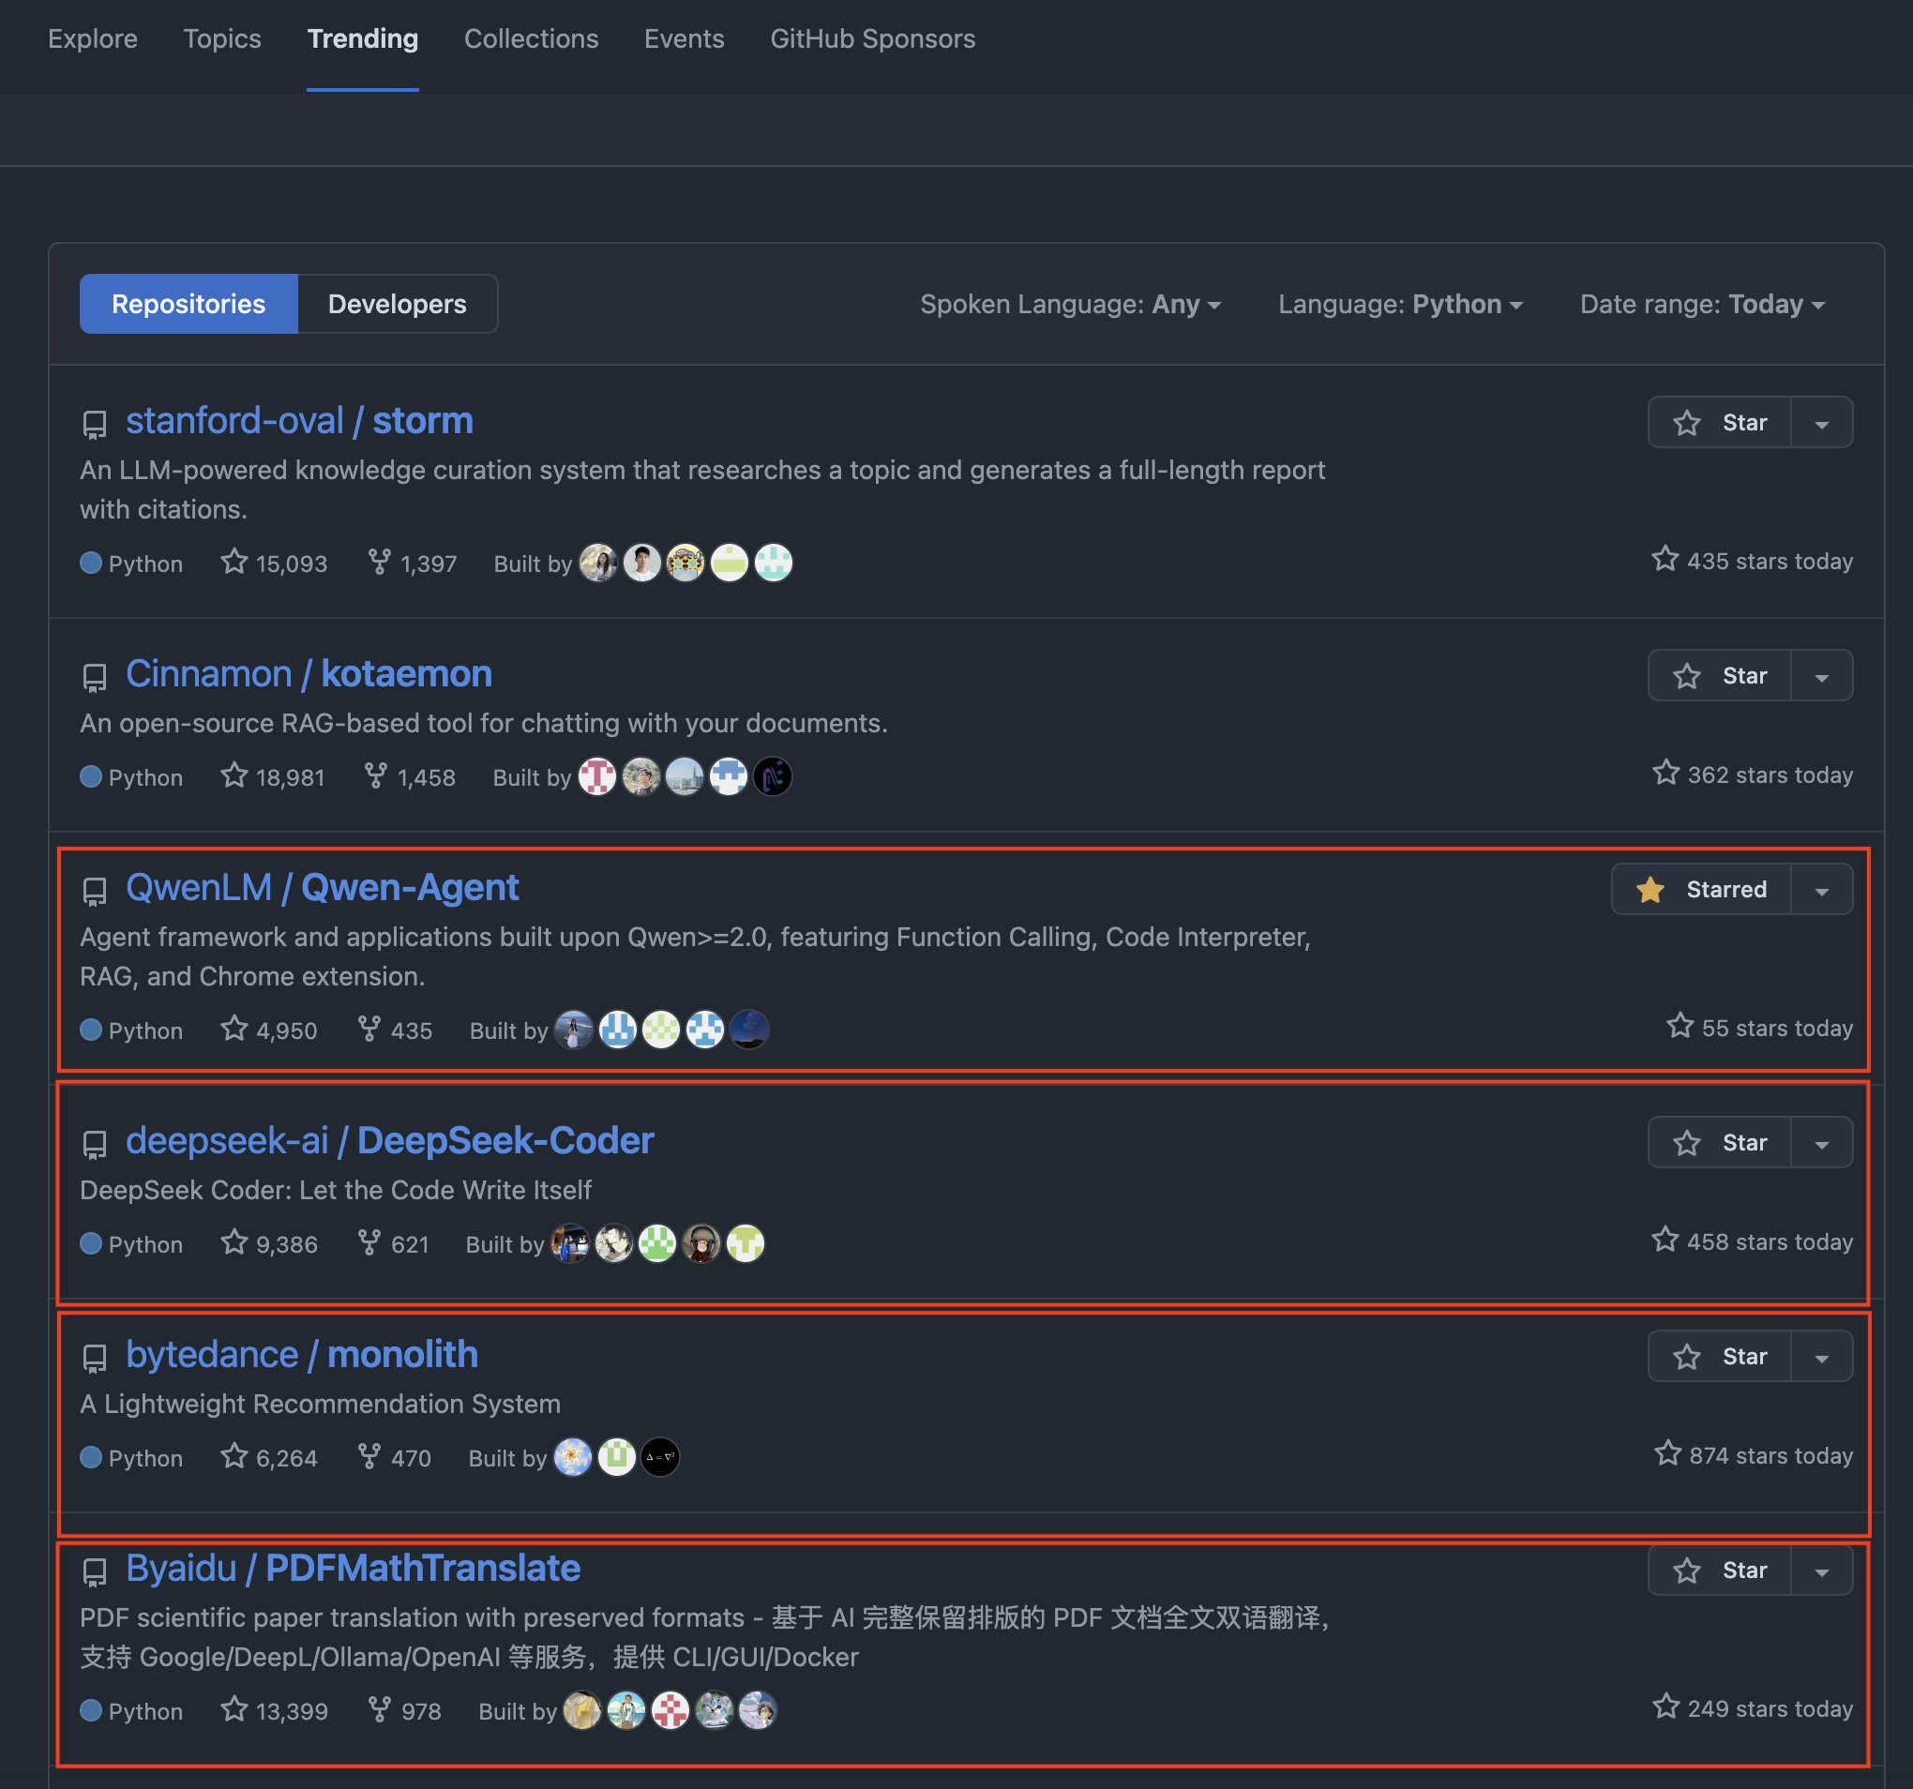1913x1789 pixels.
Task: Open Spoken Language filter dropdown
Action: point(1070,304)
